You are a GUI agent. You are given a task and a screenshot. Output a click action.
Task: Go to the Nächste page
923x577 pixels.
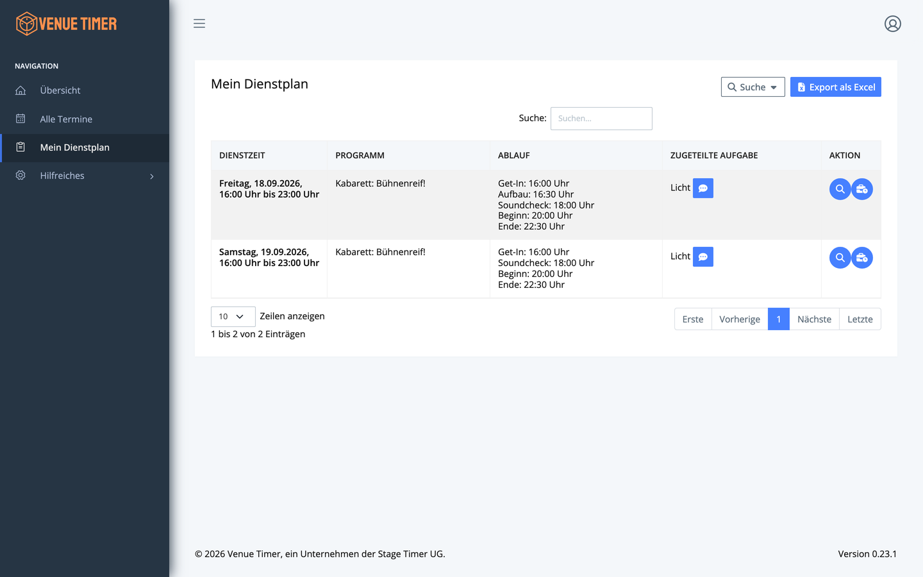(x=814, y=319)
